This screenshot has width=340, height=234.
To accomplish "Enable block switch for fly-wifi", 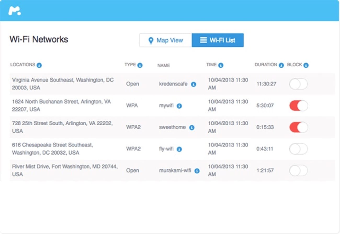I will 298,149.
